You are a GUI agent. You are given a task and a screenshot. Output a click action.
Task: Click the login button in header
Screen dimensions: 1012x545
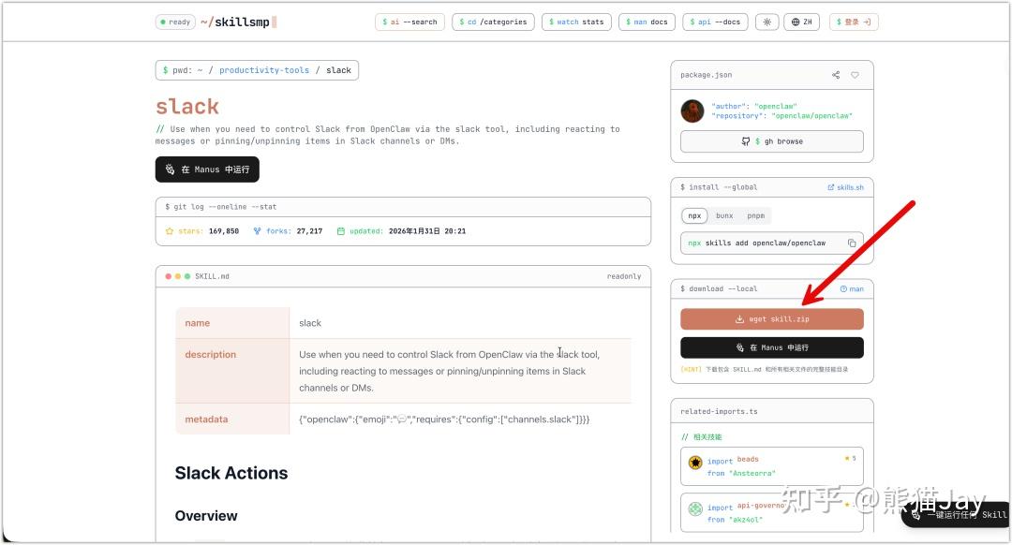tap(854, 22)
